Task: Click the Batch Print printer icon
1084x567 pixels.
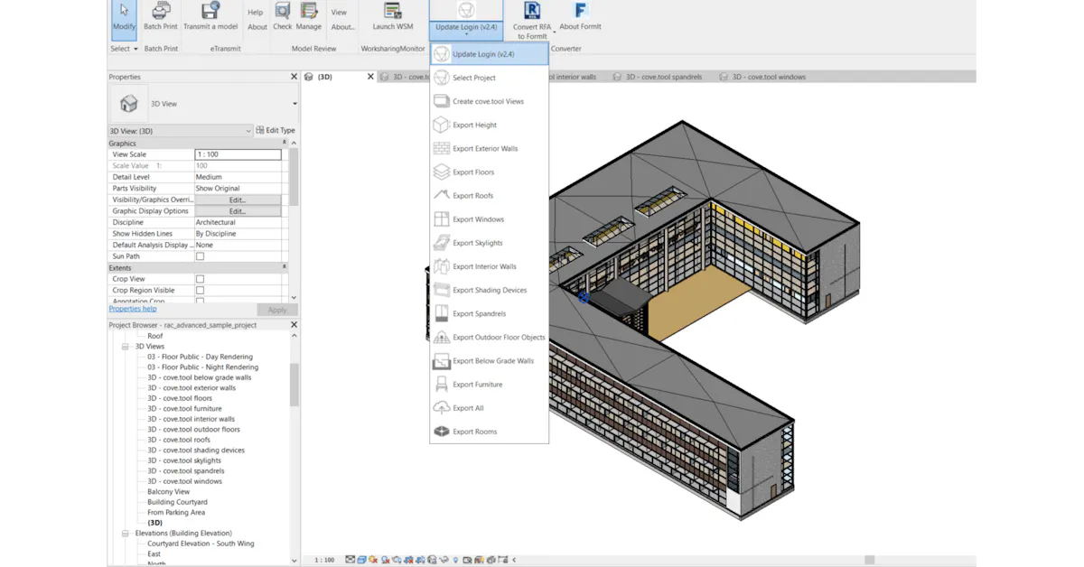Action: point(161,11)
